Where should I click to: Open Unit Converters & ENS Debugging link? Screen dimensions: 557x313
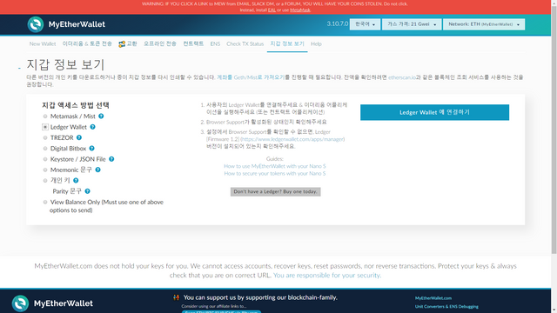[x=446, y=307]
